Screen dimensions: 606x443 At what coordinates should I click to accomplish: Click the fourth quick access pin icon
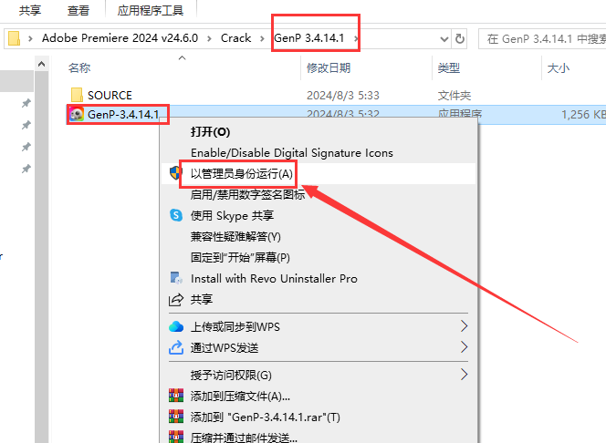pyautogui.click(x=26, y=169)
